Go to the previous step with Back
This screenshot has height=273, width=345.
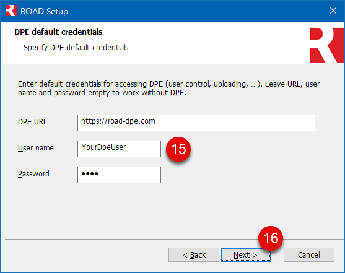click(194, 255)
